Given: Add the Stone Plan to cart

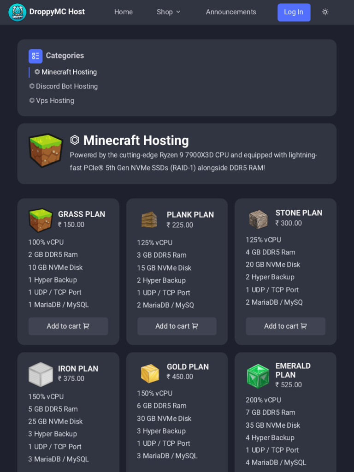Looking at the screenshot, I should [x=285, y=326].
